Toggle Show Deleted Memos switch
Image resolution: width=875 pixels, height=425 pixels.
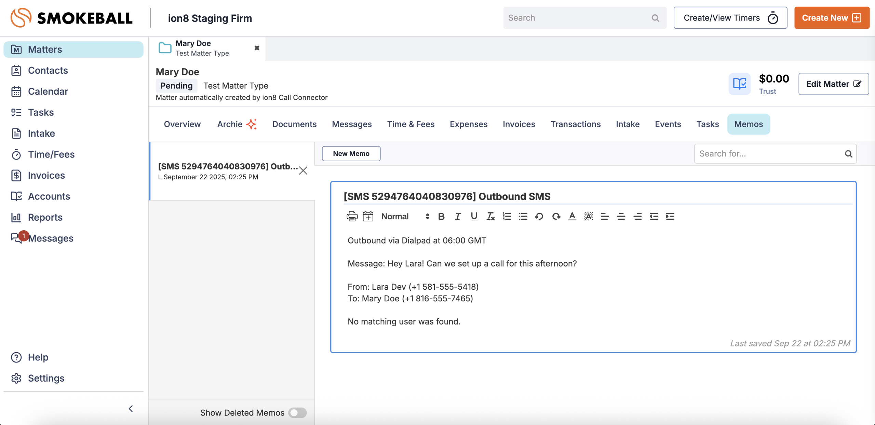click(297, 412)
